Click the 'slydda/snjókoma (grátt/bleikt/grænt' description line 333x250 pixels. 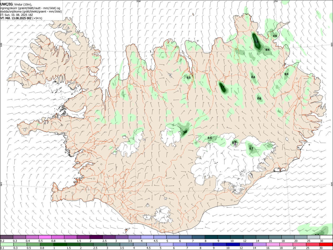tap(31, 11)
